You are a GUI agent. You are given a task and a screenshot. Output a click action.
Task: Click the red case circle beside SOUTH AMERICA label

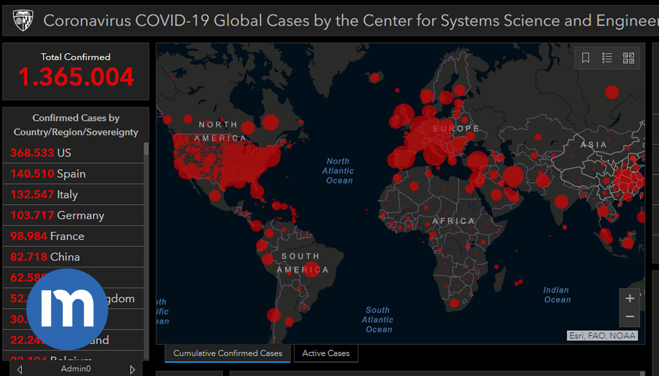coord(312,270)
